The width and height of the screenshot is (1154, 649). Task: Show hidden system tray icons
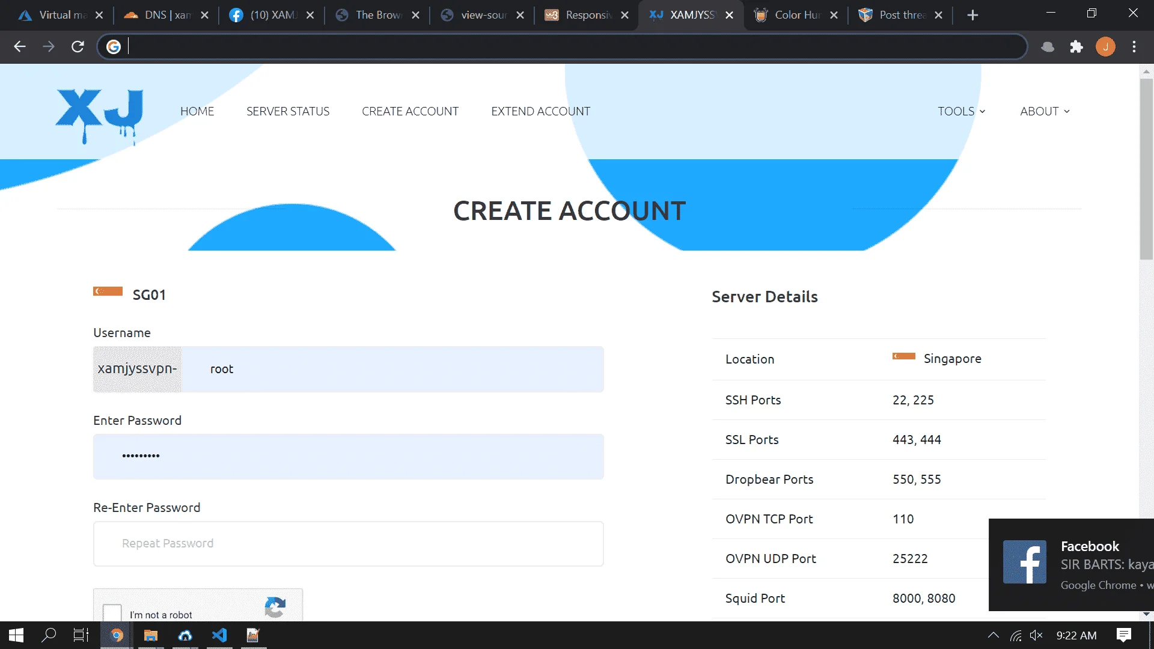994,635
